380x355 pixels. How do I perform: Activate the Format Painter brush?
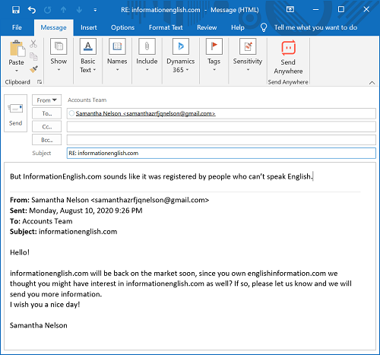[x=33, y=69]
